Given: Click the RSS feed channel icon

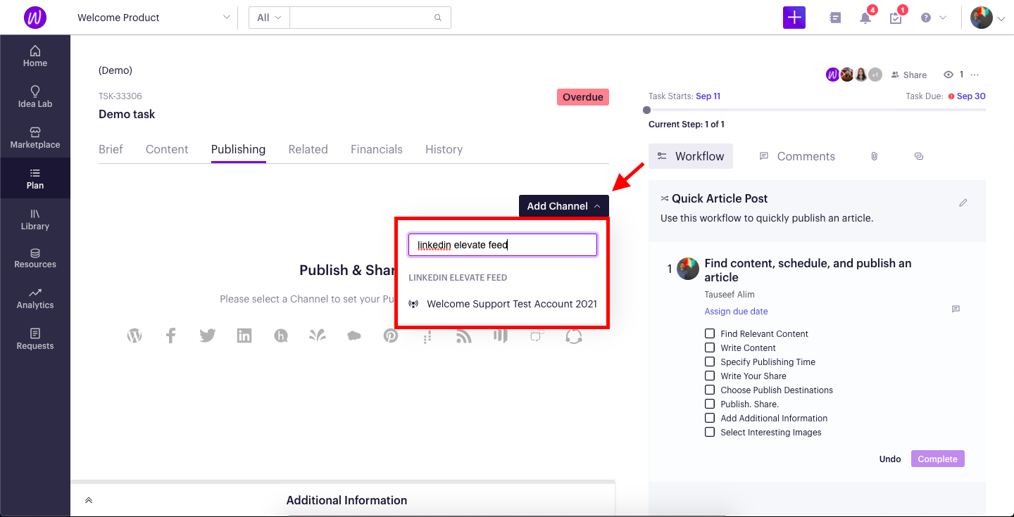Looking at the screenshot, I should coord(463,336).
